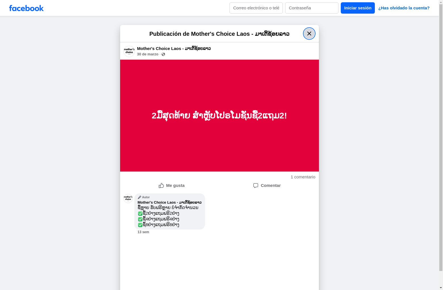
Task: Focus the Contraseña password field
Action: pos(312,8)
